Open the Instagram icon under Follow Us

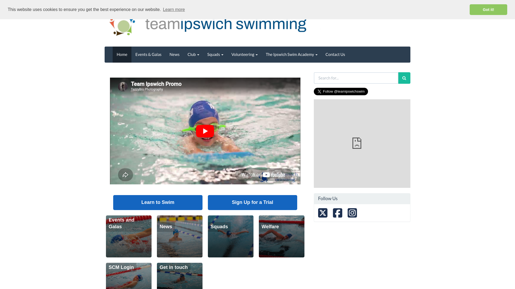(x=352, y=213)
